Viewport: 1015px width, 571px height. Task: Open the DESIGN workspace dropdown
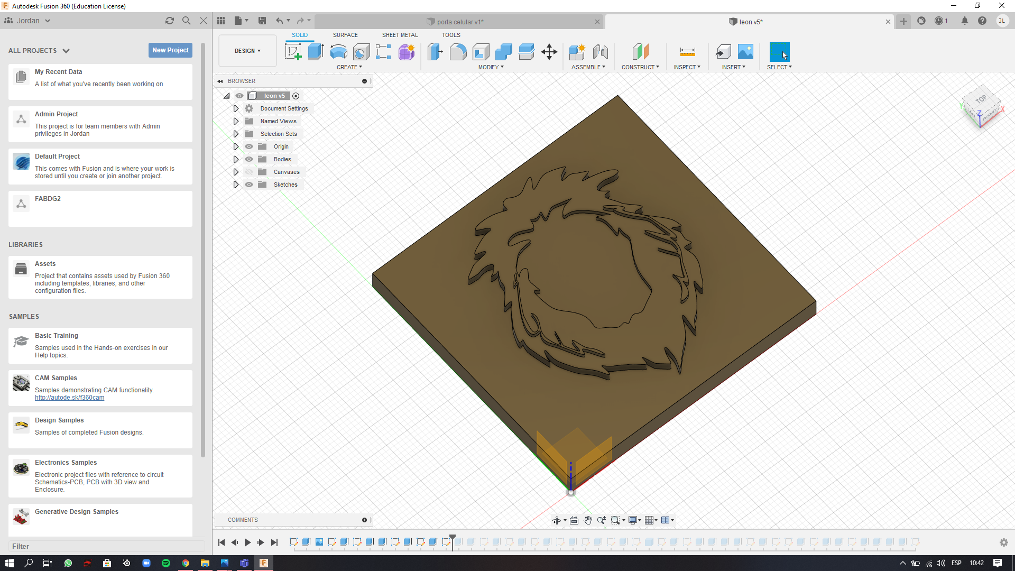tap(247, 51)
